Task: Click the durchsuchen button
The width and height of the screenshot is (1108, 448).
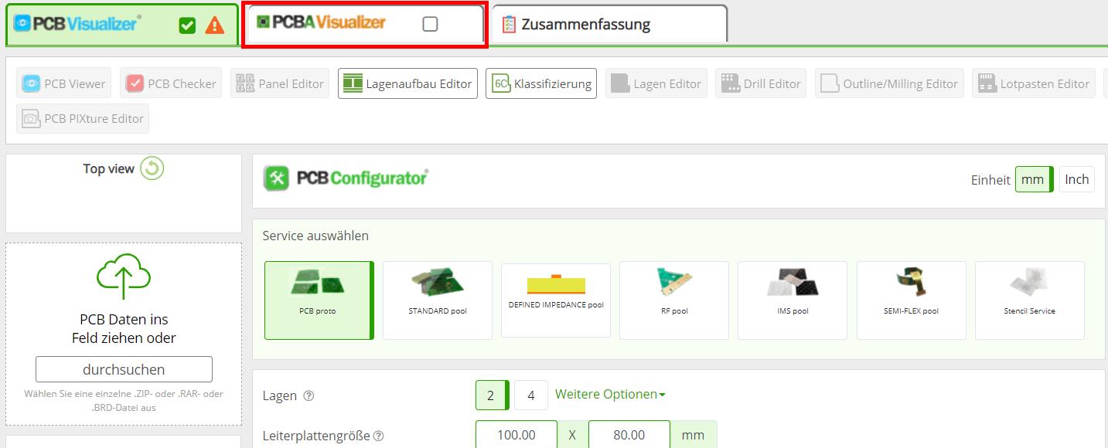Action: pos(124,369)
